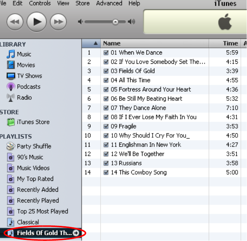Image resolution: width=247 pixels, height=241 pixels.
Task: Select the Recently Added playlist icon
Action: tap(11, 190)
